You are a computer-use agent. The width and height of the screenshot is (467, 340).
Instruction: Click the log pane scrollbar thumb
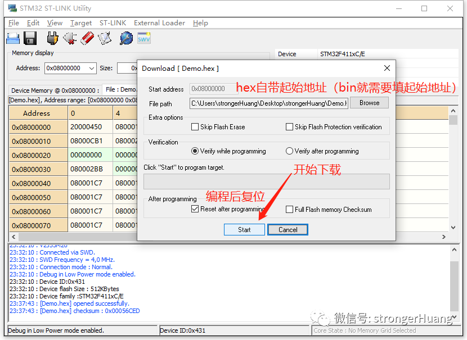click(x=454, y=286)
